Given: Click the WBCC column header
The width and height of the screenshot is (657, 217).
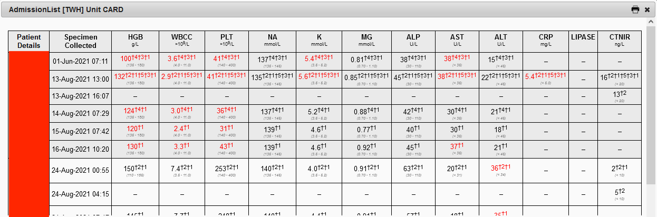Looking at the screenshot, I should pos(182,41).
